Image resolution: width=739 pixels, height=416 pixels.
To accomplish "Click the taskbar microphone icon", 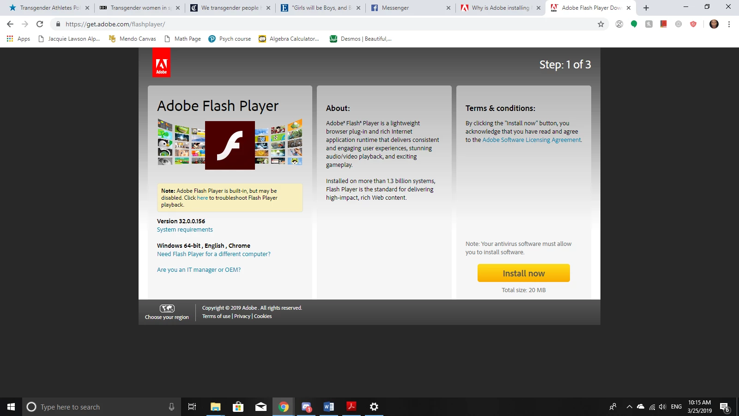I will pos(171,407).
